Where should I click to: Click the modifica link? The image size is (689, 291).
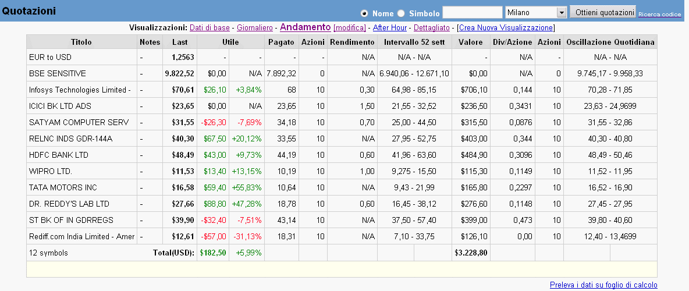pyautogui.click(x=350, y=28)
